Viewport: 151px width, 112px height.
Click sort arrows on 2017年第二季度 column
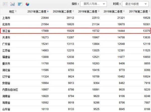click(x=149, y=12)
